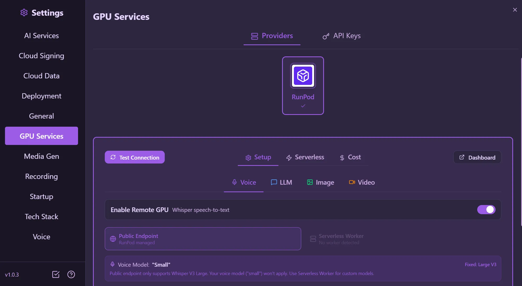Screen dimensions: 522x286
Task: Go to Deployment settings
Action: pyautogui.click(x=41, y=96)
